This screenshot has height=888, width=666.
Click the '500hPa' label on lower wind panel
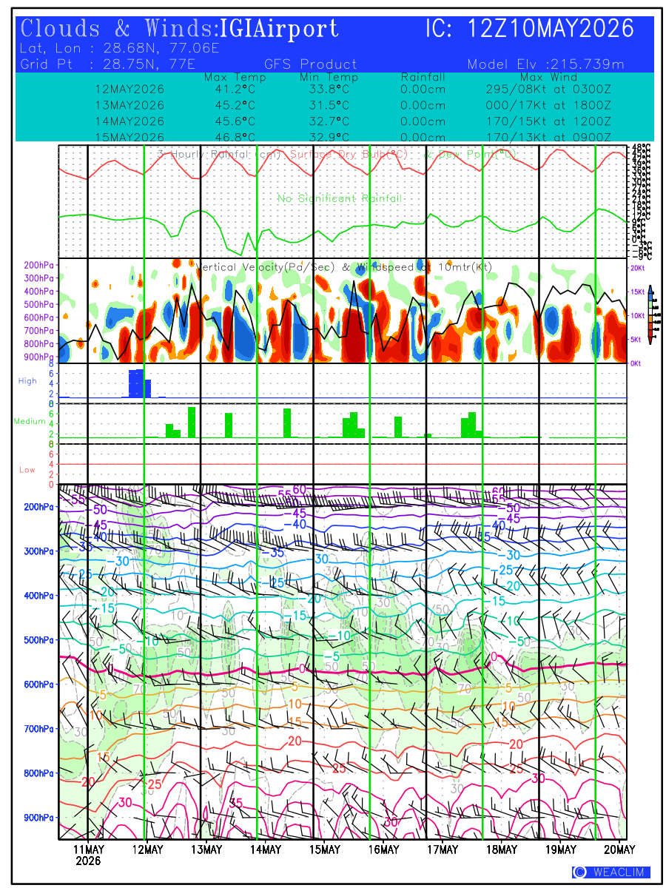[x=38, y=639]
